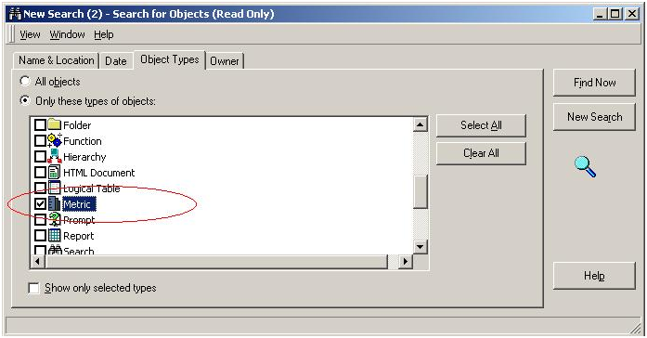The height and width of the screenshot is (338, 647).
Task: Click the Prompt object type icon
Action: 54,219
